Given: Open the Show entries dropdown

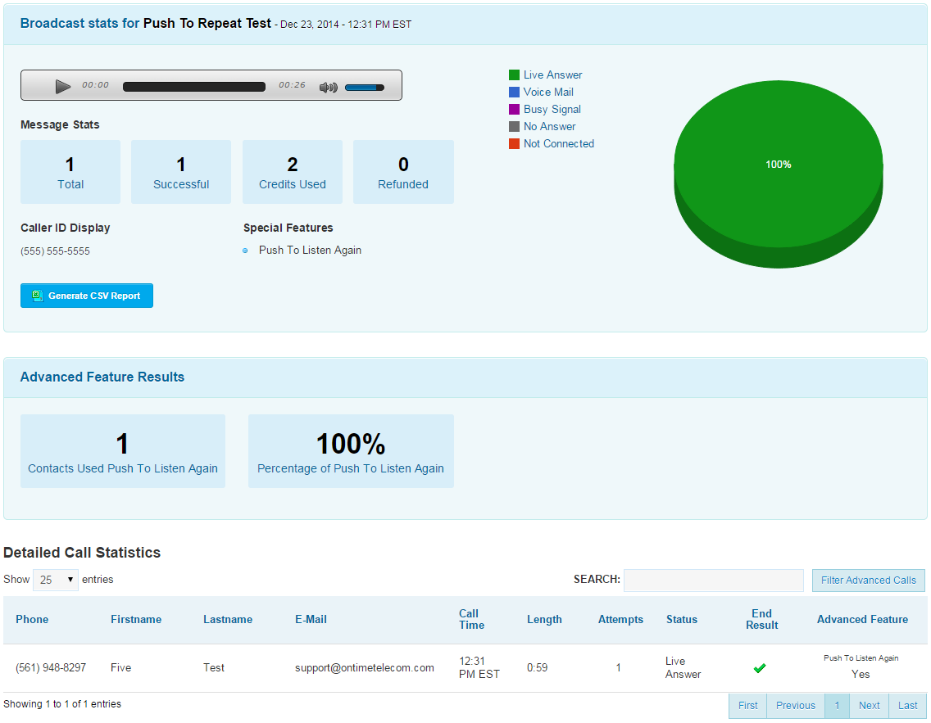Looking at the screenshot, I should [56, 580].
